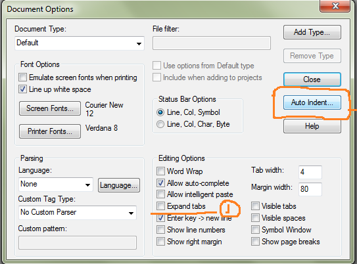Expand the Parsing Language dropdown
This screenshot has height=264, width=357.
[x=56, y=185]
